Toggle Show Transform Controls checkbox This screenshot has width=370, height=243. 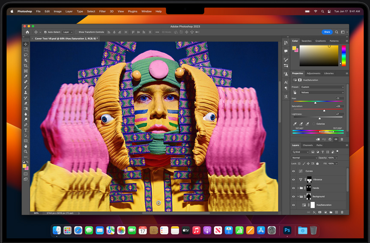point(76,32)
